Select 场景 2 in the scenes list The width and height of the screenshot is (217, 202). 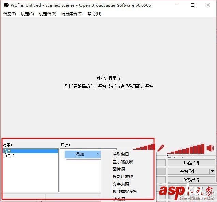(x=30, y=155)
